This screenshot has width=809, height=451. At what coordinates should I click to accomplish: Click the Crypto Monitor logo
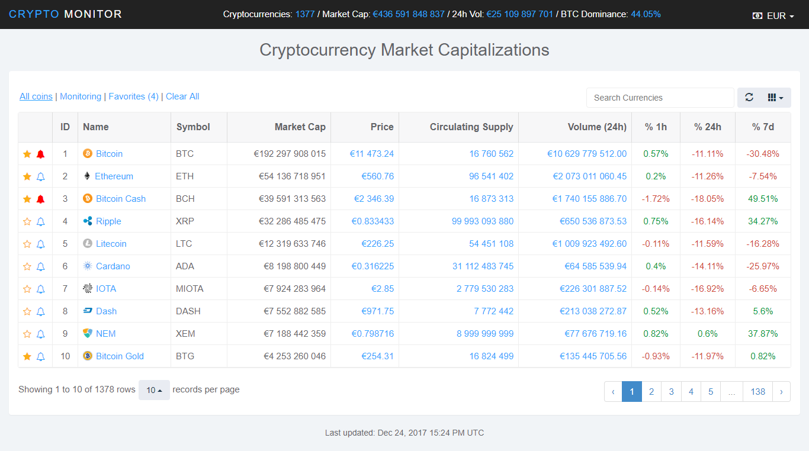(66, 14)
